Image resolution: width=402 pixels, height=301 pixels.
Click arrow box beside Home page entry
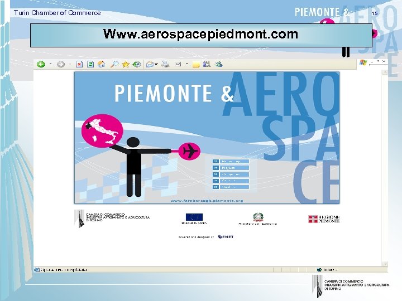tap(216, 162)
